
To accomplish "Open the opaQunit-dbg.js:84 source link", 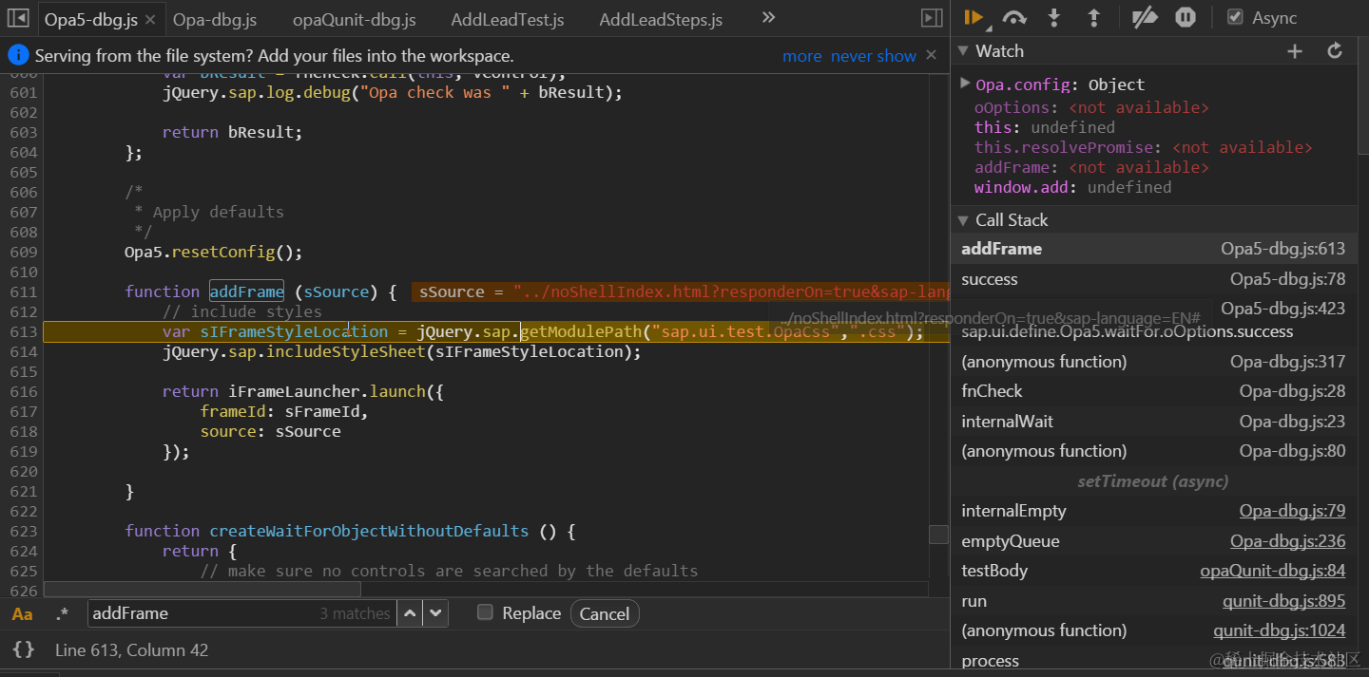I will pos(1273,571).
